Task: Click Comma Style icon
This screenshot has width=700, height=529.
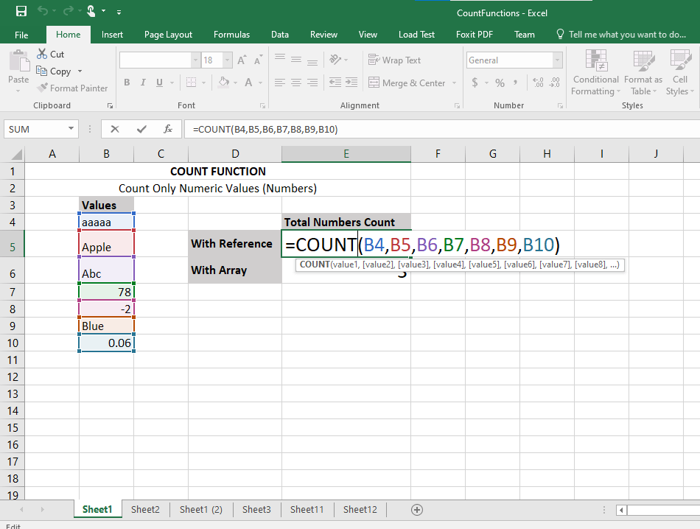Action: [x=516, y=83]
